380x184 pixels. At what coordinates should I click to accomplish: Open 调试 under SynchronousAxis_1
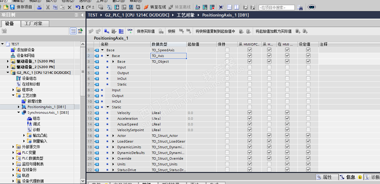36,124
